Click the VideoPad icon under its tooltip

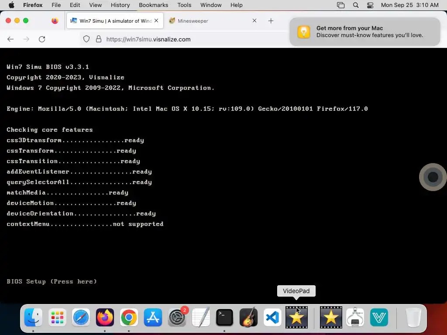296,317
